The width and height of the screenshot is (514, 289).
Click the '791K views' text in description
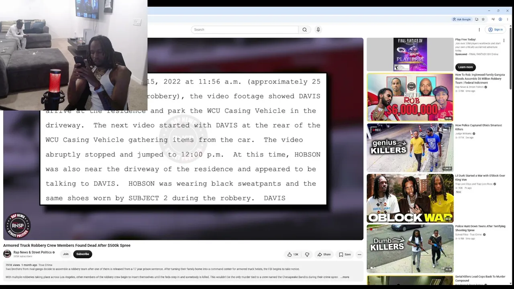[12, 265]
